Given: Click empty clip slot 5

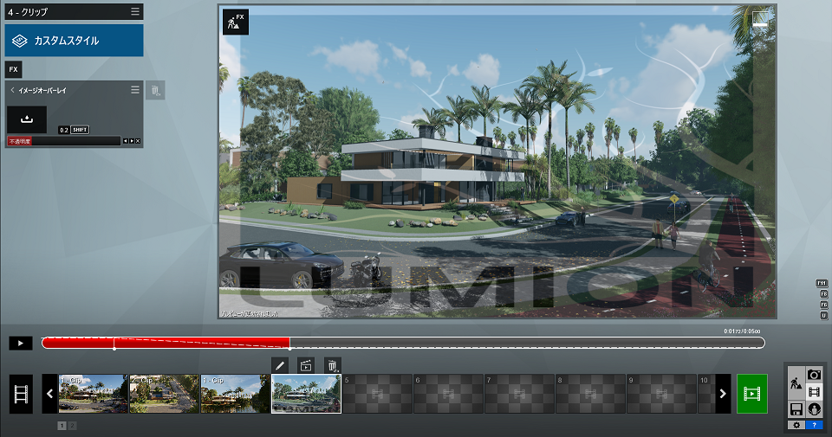Looking at the screenshot, I should click(x=377, y=394).
